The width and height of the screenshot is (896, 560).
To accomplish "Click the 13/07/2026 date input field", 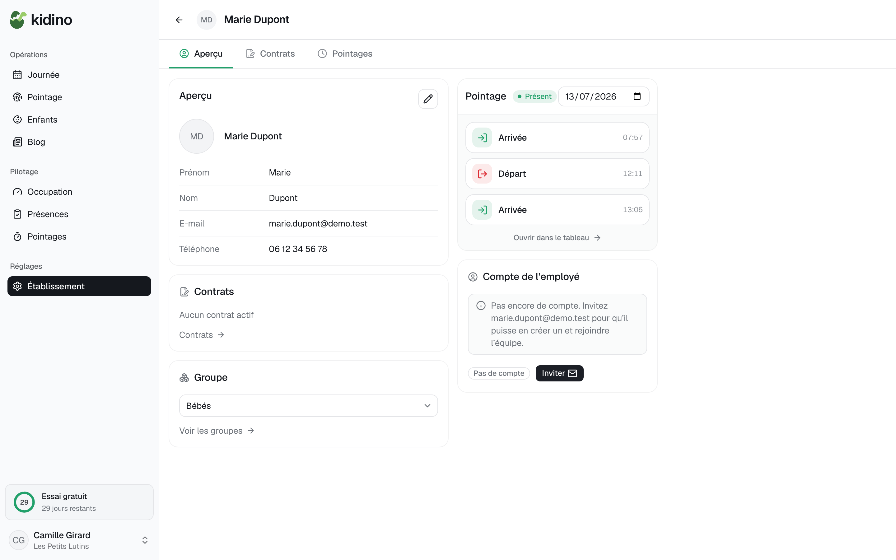I will [604, 96].
